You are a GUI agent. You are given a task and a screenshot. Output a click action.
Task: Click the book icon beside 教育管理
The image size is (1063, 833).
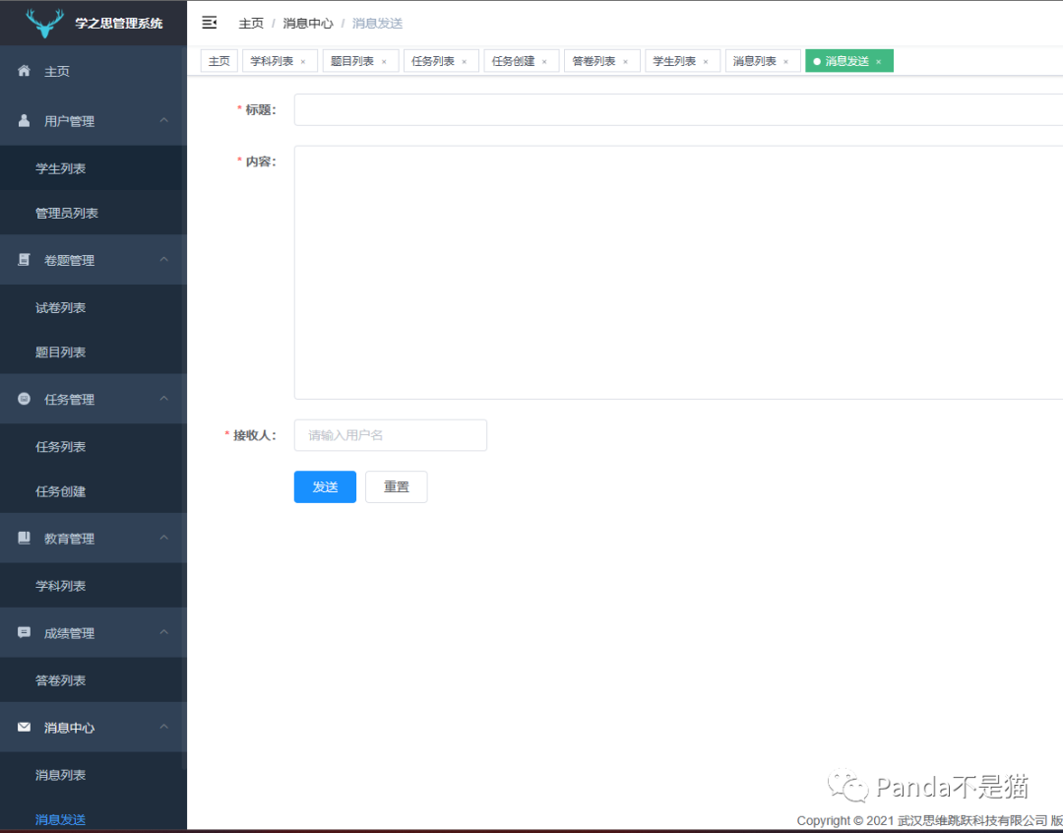(25, 538)
